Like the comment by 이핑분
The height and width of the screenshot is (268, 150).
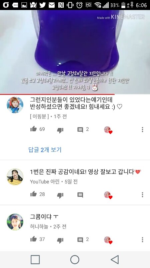(x=34, y=129)
